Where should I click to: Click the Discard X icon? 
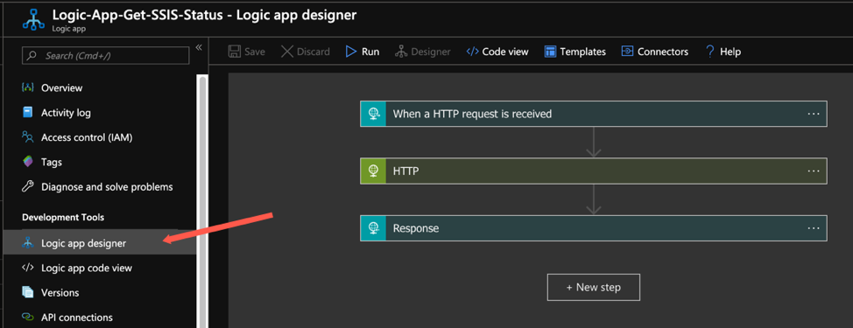286,52
